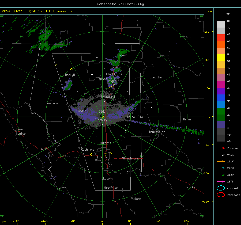Click the 04DK legend label
The image size is (241, 225).
[230, 155]
